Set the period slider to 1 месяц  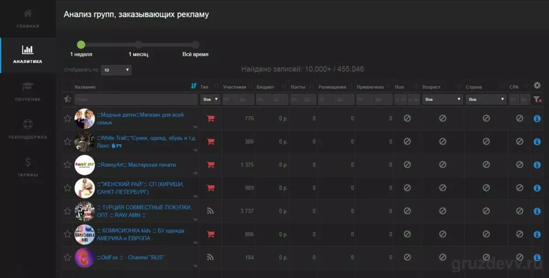[x=138, y=45]
